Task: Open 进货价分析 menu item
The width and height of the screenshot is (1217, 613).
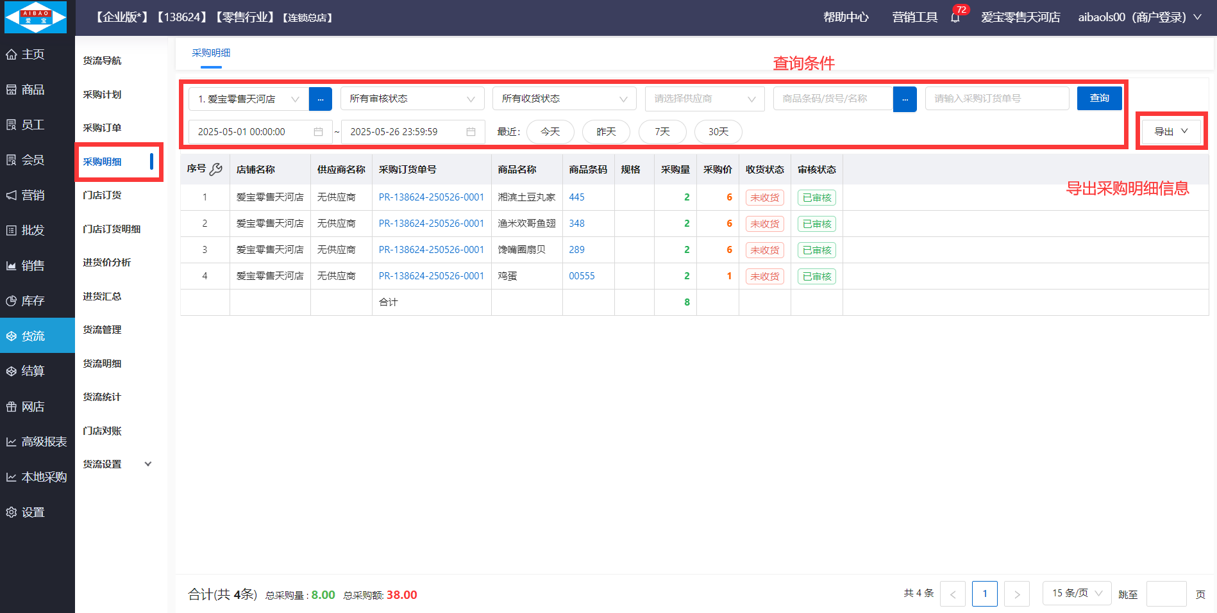Action: 107,263
